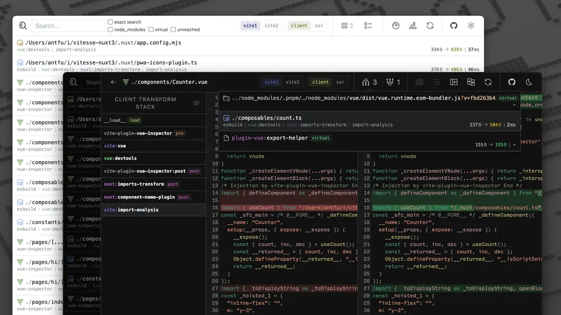The image size is (561, 315).
Task: Enable the exact search checkbox
Action: [x=110, y=22]
